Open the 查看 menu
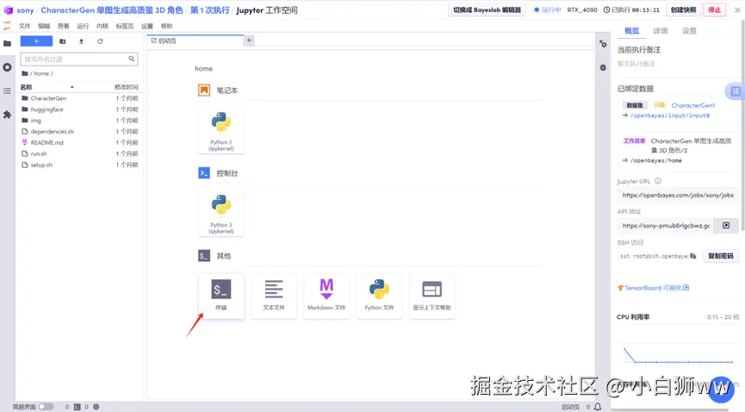This screenshot has width=745, height=412. (63, 26)
